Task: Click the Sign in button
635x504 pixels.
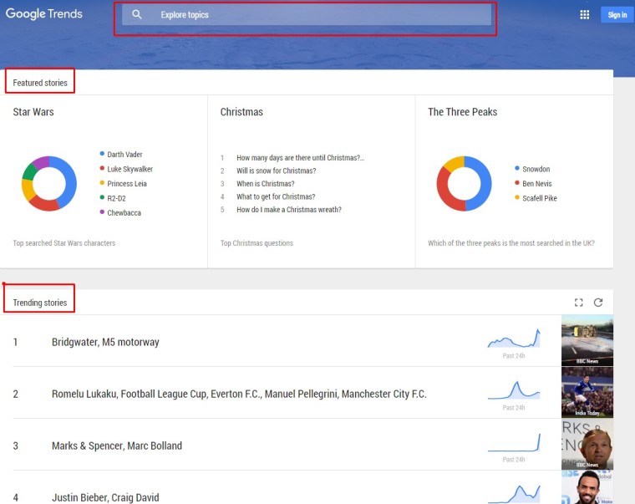Action: (617, 15)
